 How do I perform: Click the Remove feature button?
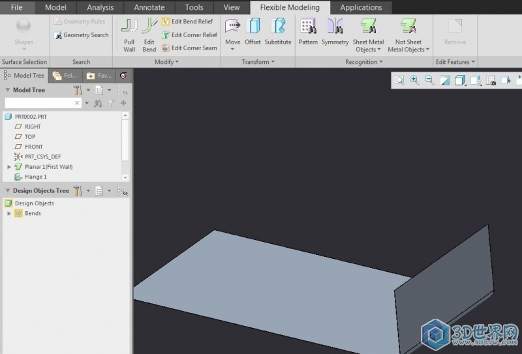pos(455,32)
